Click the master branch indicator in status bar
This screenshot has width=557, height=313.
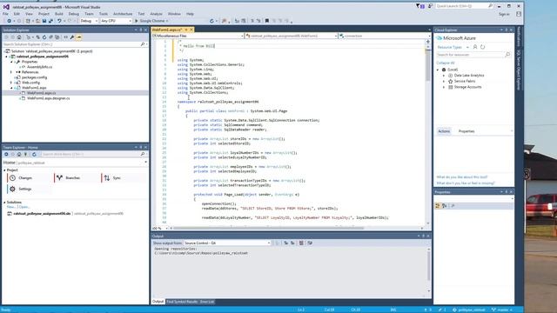pyautogui.click(x=503, y=310)
